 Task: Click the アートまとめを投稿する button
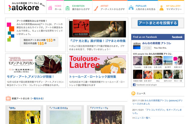click(x=158, y=23)
